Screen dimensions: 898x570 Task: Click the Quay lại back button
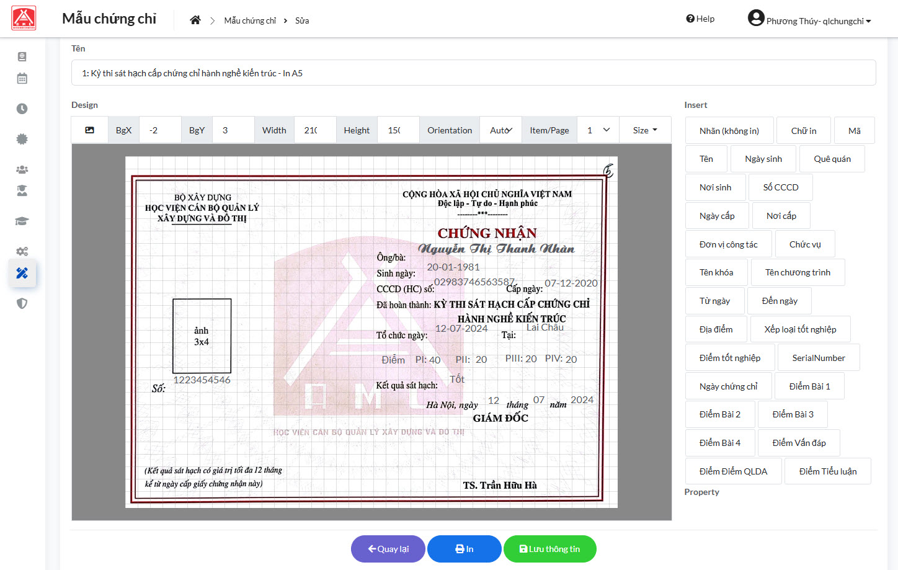coord(388,549)
